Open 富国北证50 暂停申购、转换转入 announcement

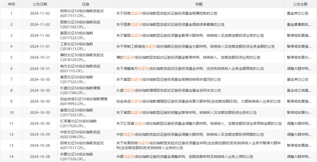tap(186, 112)
